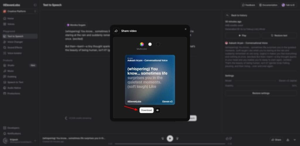300x146 pixels.
Task: Collapse the sidebar with the panel icon
Action: coord(35,5)
